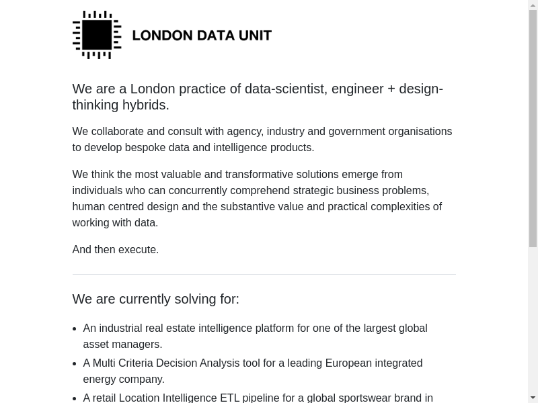538x403 pixels.
Task: Click the bullet dot before 'A Multi Criteria'
Action: 75,364
